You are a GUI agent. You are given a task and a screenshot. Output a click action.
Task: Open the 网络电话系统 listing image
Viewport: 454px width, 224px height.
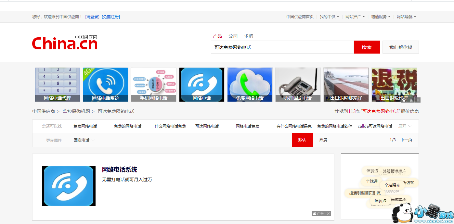(69, 186)
